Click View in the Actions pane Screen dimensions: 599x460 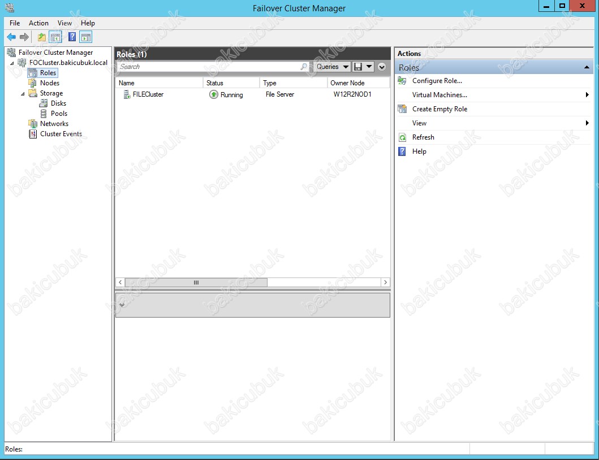(x=419, y=123)
